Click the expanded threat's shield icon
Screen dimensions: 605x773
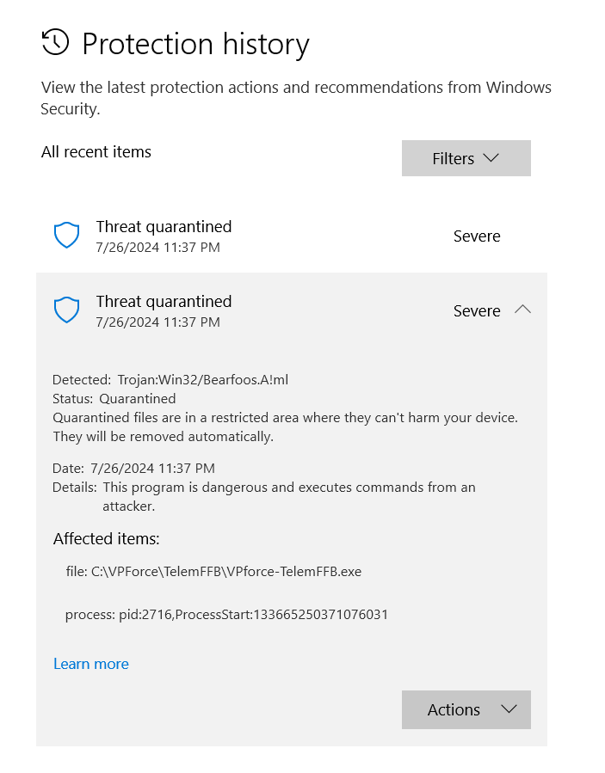coord(66,310)
